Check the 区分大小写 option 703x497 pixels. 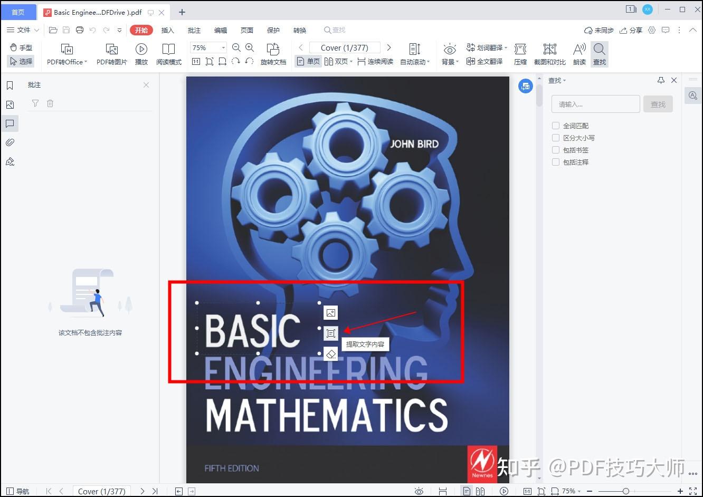click(x=556, y=138)
